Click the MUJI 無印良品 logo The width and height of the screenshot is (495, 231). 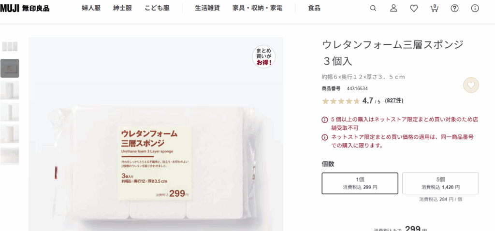[x=25, y=9]
